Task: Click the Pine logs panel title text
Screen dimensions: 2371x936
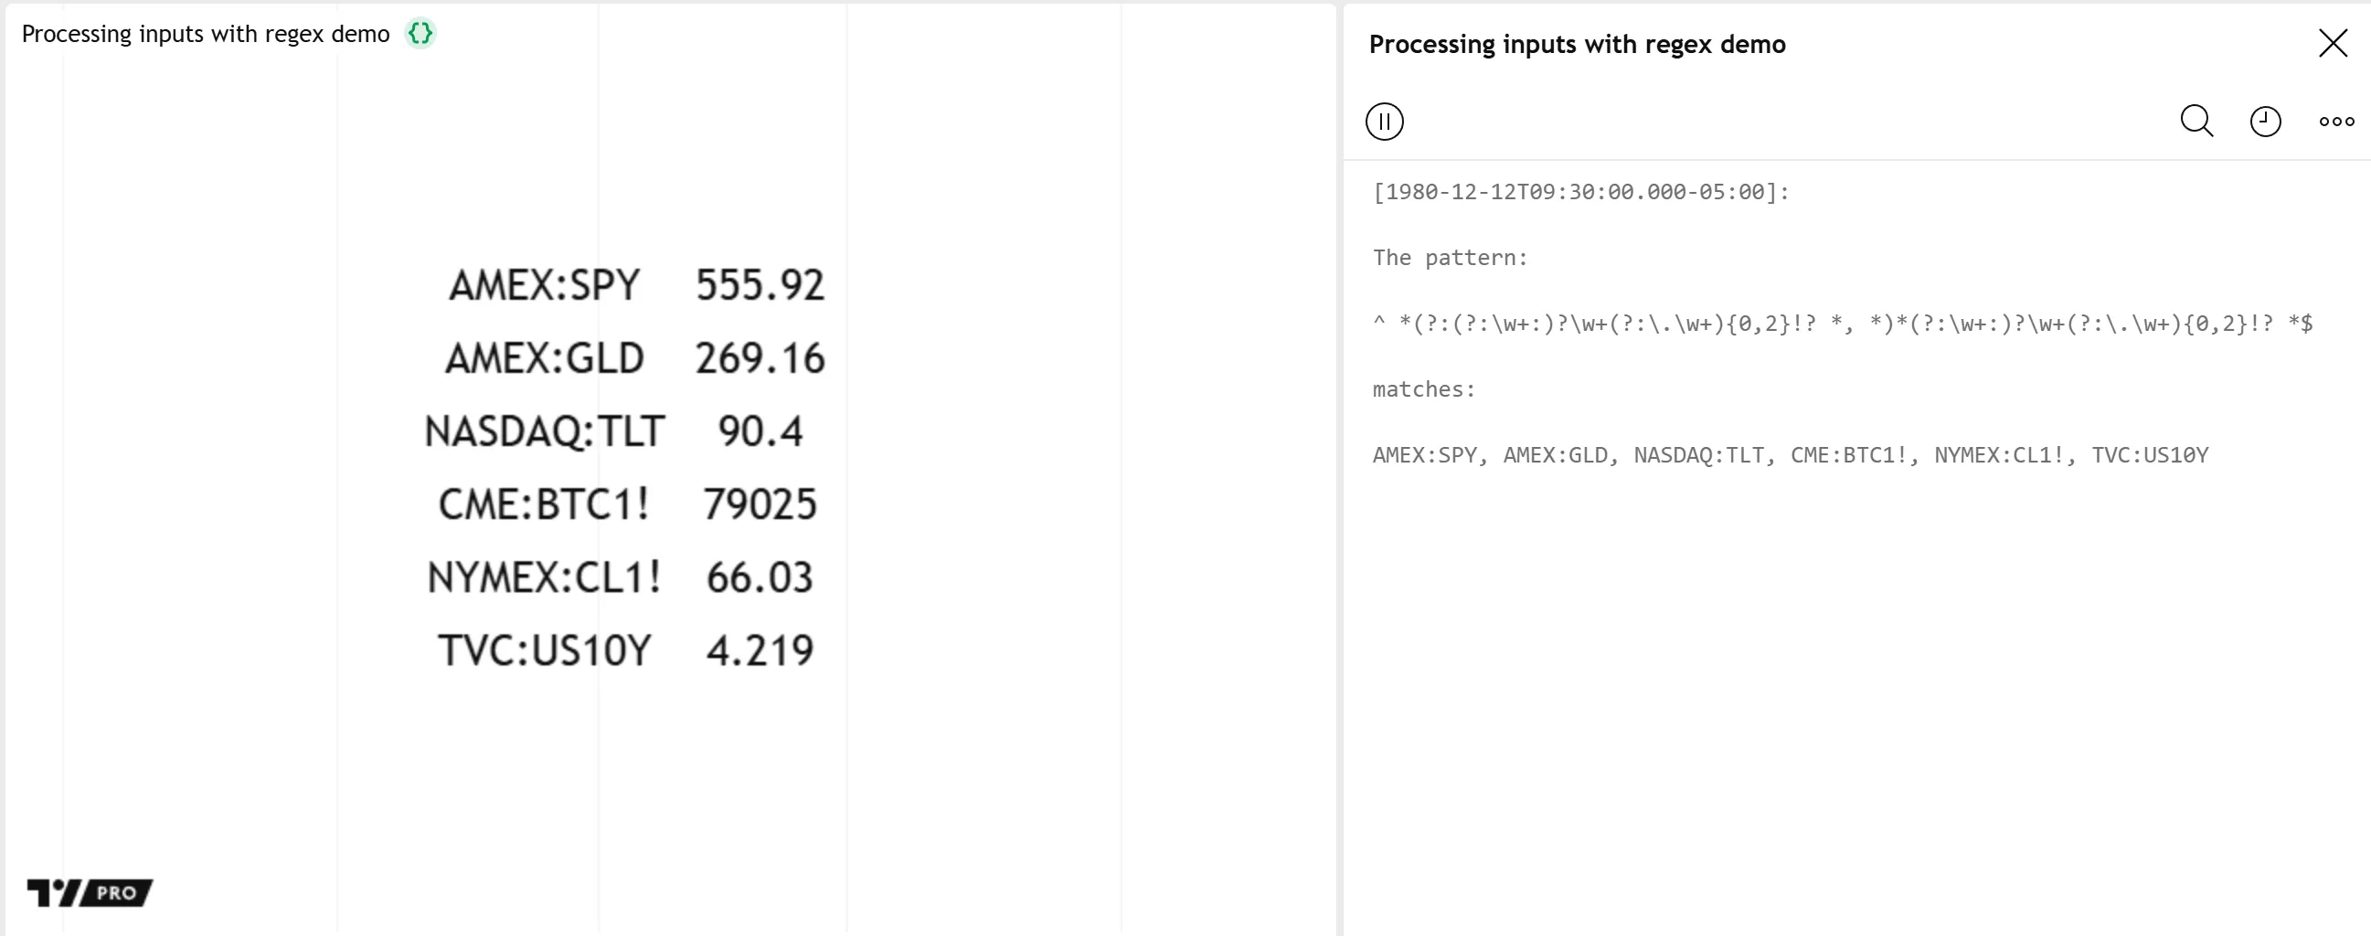Action: coord(1576,44)
